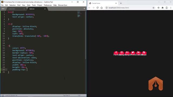Image resolution: width=173 pixels, height=97 pixels.
Task: Select the Social Icons browser tab
Action: [x=103, y=3]
